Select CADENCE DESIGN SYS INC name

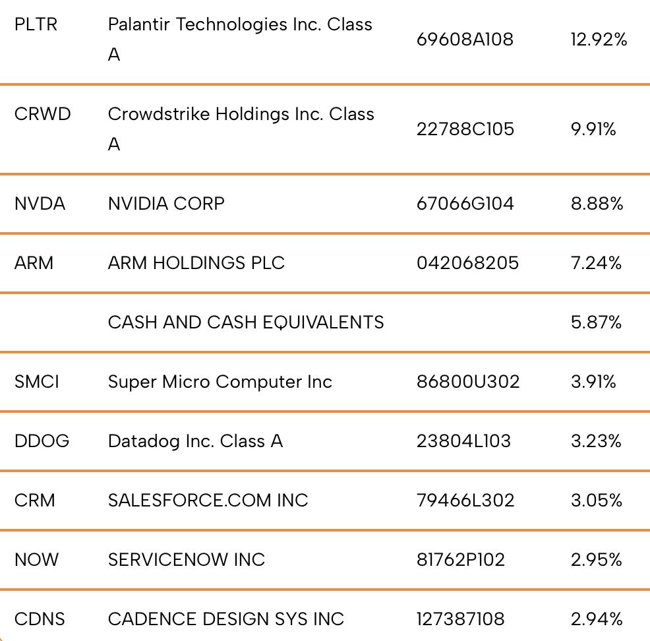click(x=226, y=619)
